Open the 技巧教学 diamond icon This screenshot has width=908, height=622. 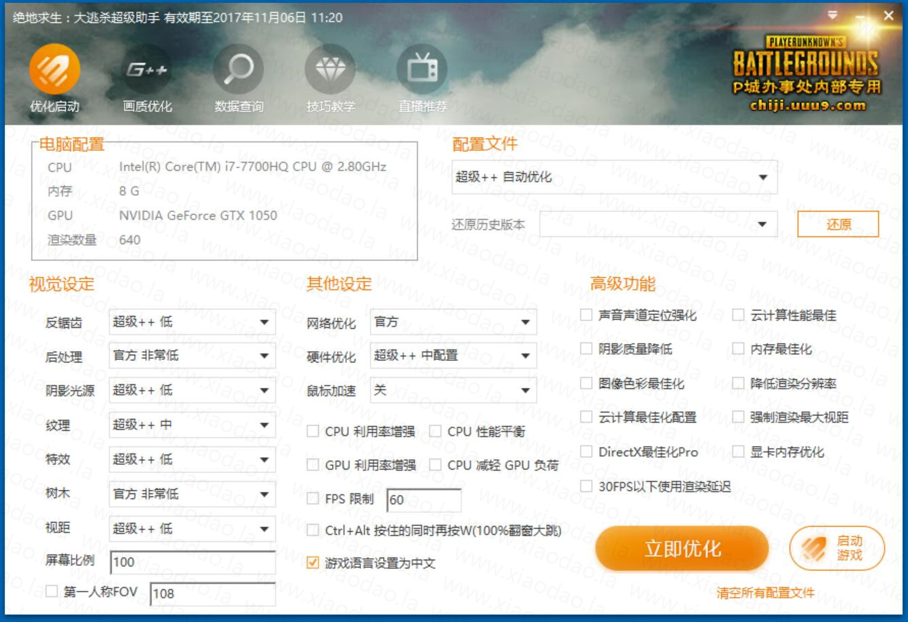click(331, 69)
